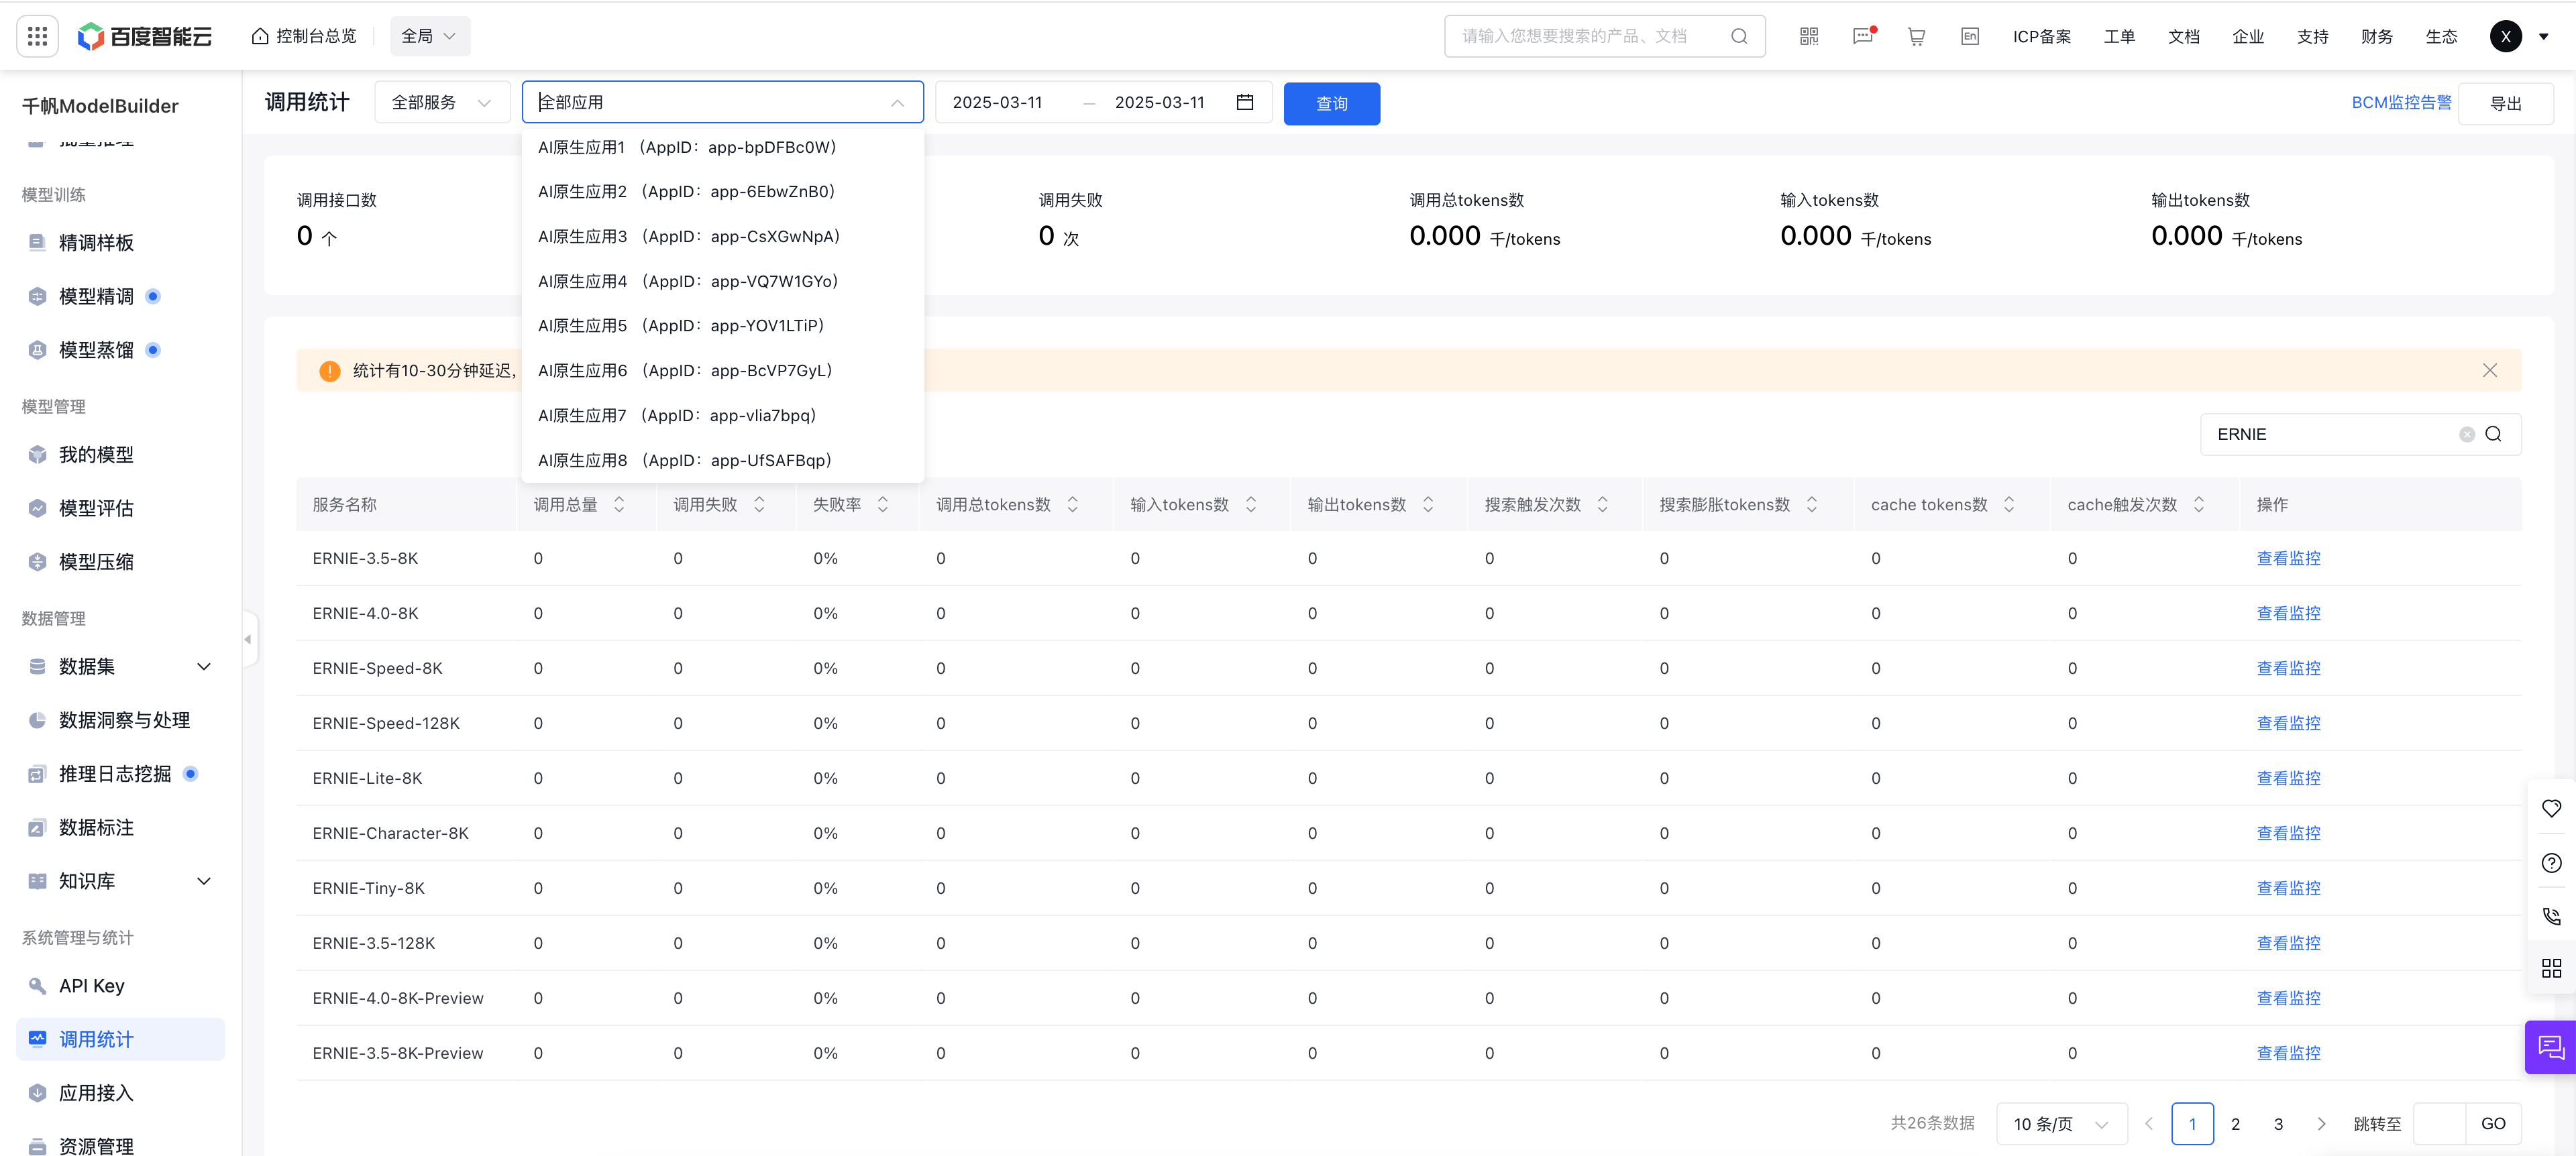Click the start date 2025-03-11 field
The height and width of the screenshot is (1156, 2576).
(x=998, y=102)
